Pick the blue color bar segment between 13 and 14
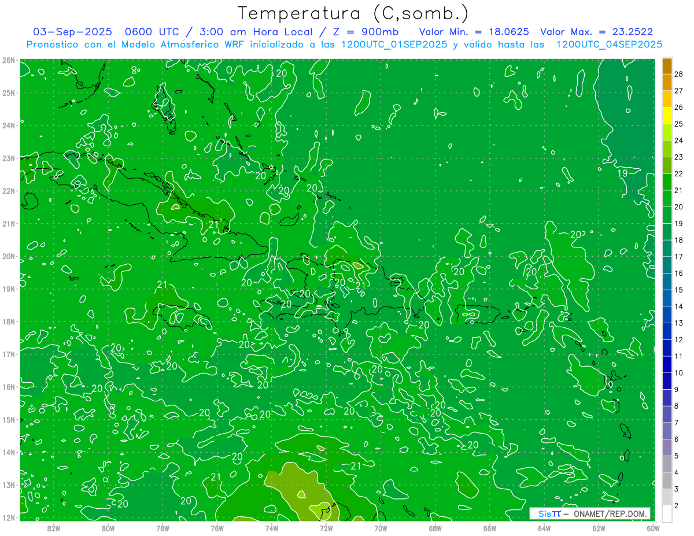Viewport: 694px width, 536px height. 667,315
